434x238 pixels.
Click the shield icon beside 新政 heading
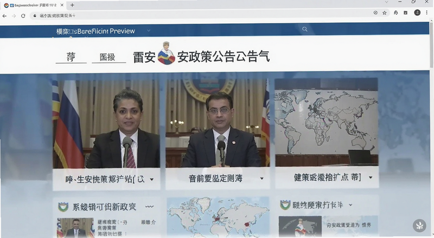63,207
